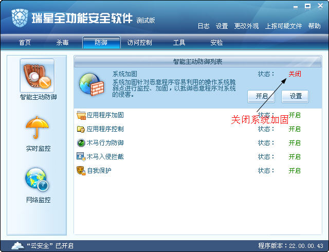This screenshot has height=252, width=329.
Task: Switch to the 首页 tab
Action: [25, 43]
